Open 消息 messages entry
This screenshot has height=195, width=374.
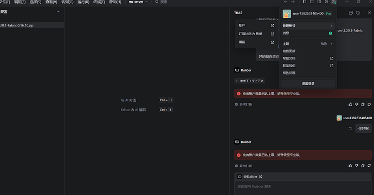tap(308, 33)
